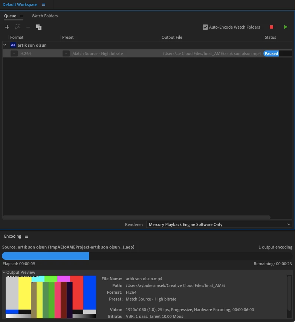Open the Renderer dropdown

(219, 224)
